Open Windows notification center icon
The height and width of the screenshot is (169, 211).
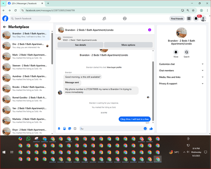coord(206,152)
